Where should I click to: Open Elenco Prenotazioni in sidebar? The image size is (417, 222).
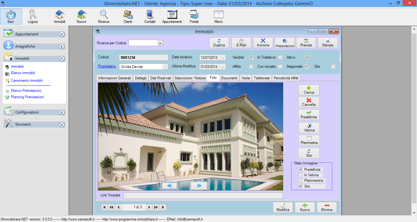(x=26, y=91)
